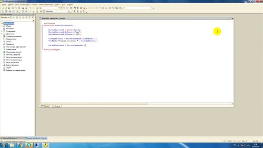The image size is (263, 148).
Task: Select Константы in the configuration tree
Action: tap(10, 29)
